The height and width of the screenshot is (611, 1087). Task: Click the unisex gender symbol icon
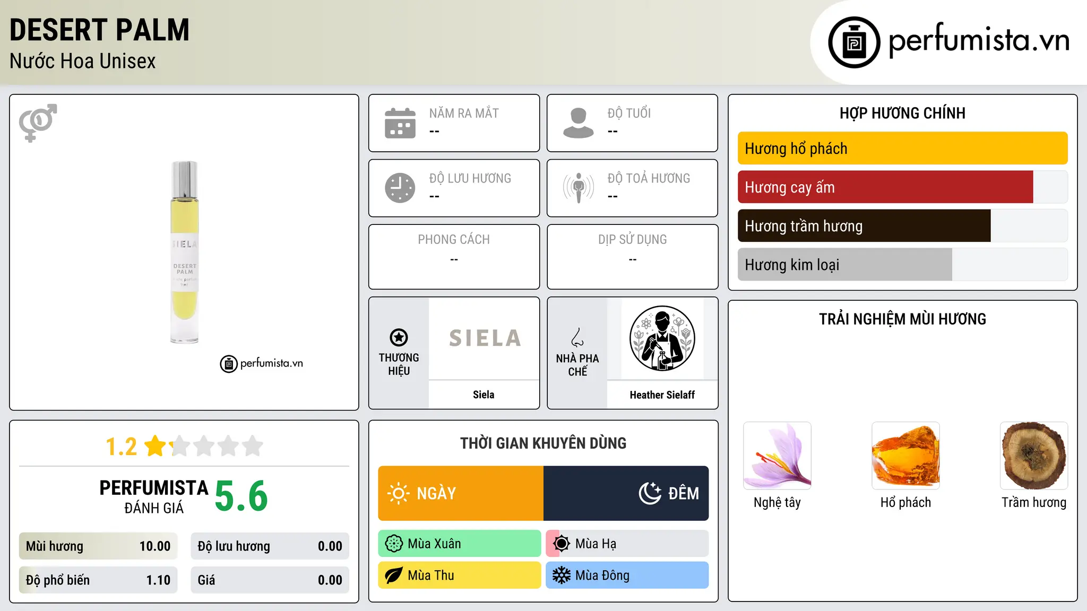click(38, 123)
